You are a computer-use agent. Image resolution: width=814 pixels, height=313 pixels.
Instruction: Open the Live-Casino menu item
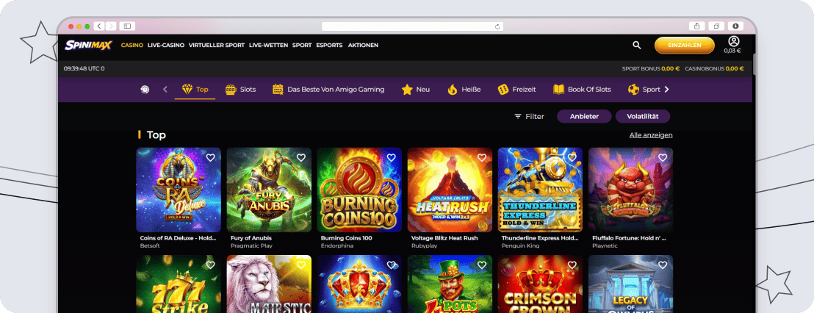point(166,45)
